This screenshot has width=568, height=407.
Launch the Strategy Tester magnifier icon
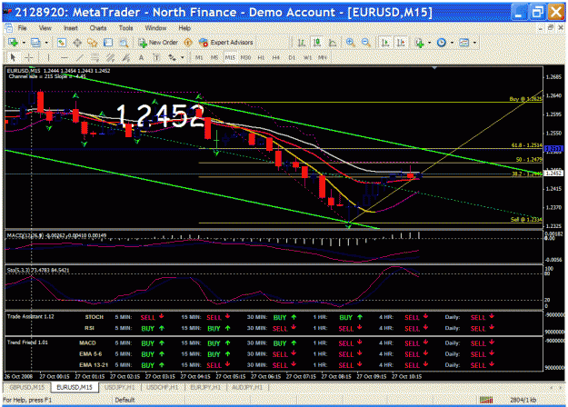click(124, 43)
